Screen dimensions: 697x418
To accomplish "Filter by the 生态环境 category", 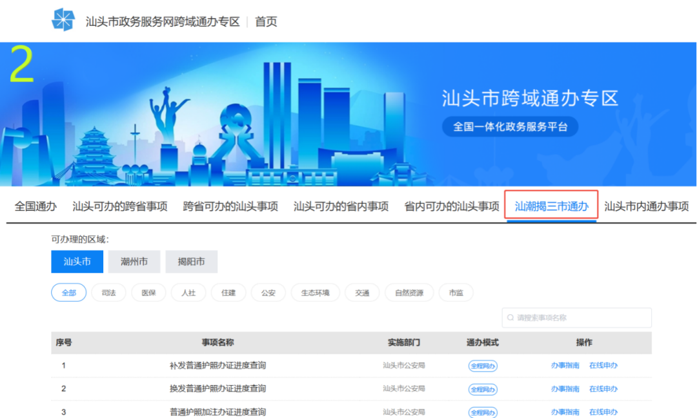I will pyautogui.click(x=316, y=293).
